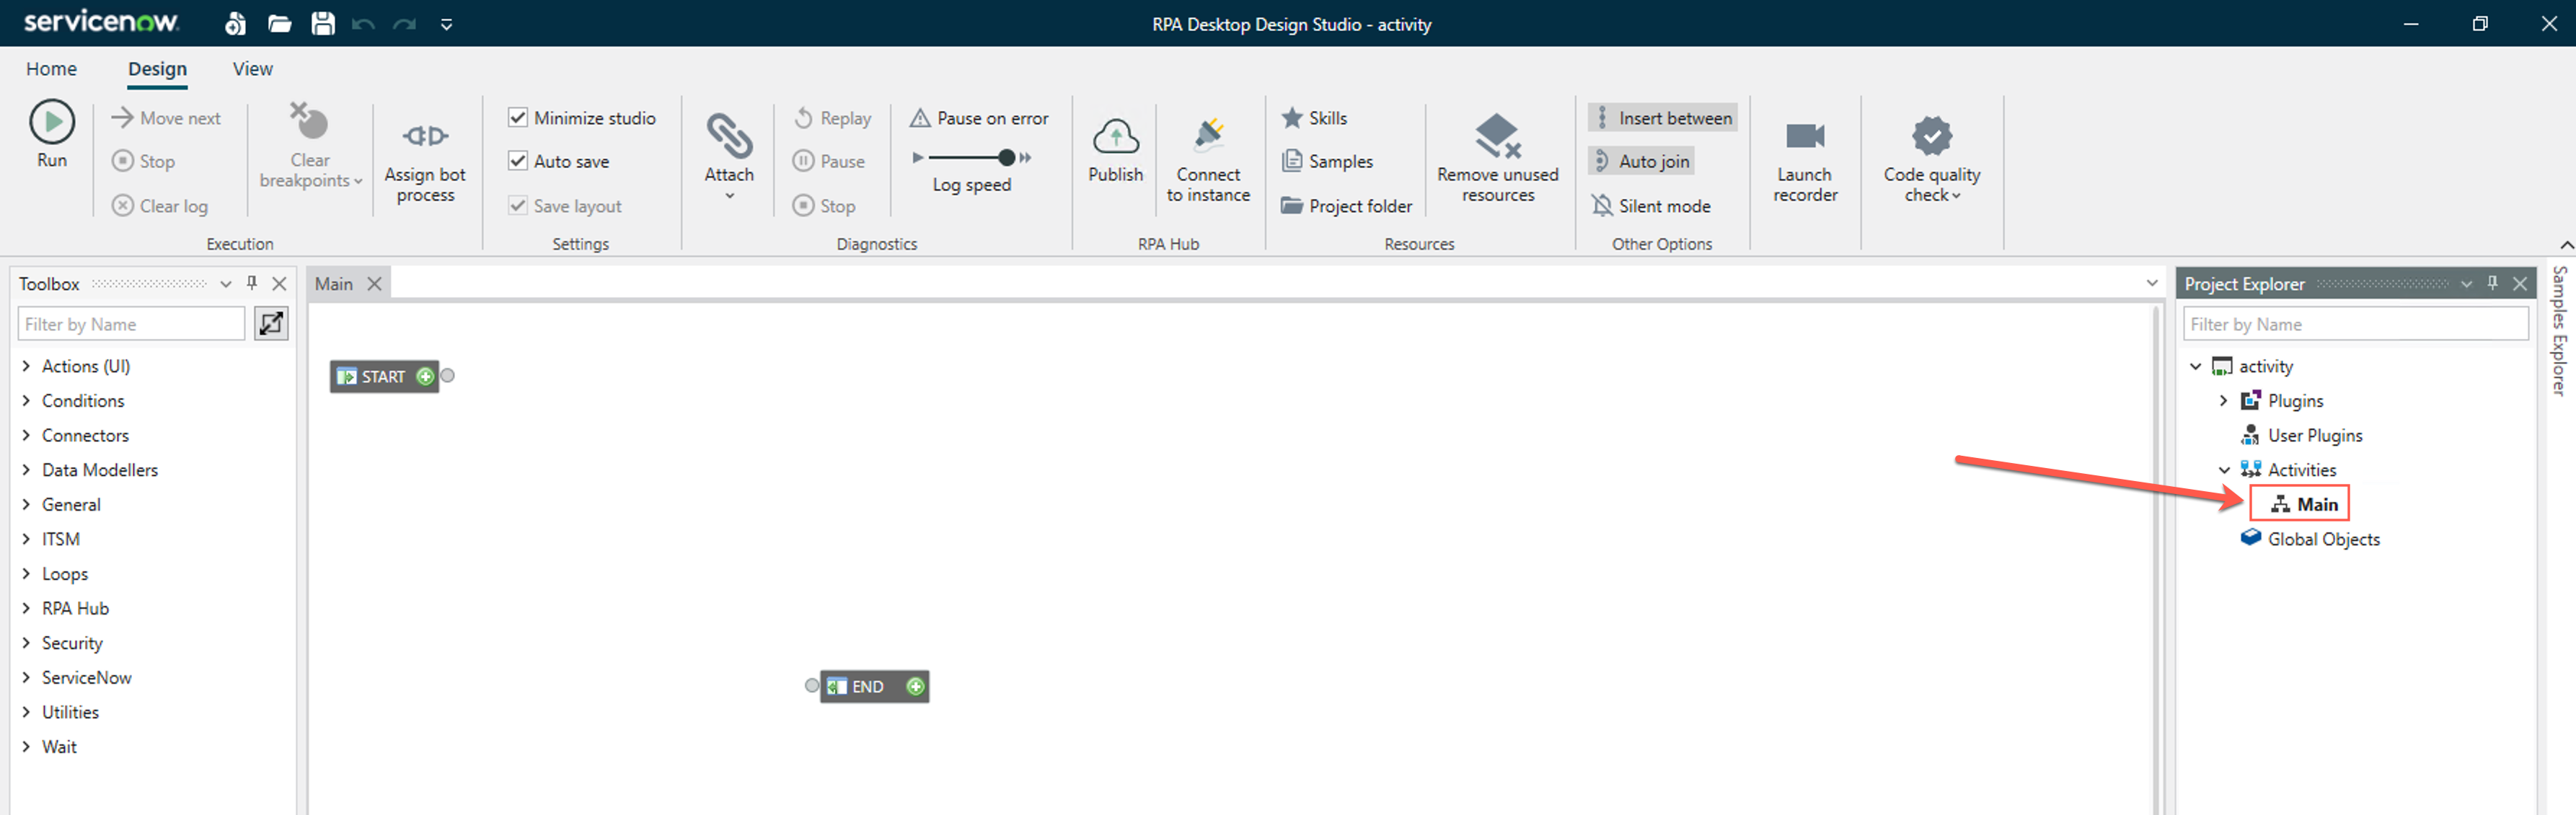The width and height of the screenshot is (2576, 815).
Task: Toggle the Minimize studio checkbox
Action: (518, 118)
